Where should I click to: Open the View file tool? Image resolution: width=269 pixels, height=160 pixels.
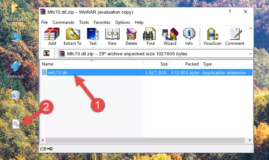click(x=112, y=36)
